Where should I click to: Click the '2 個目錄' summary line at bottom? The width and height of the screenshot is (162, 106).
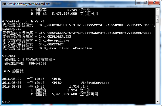[x=64, y=94]
